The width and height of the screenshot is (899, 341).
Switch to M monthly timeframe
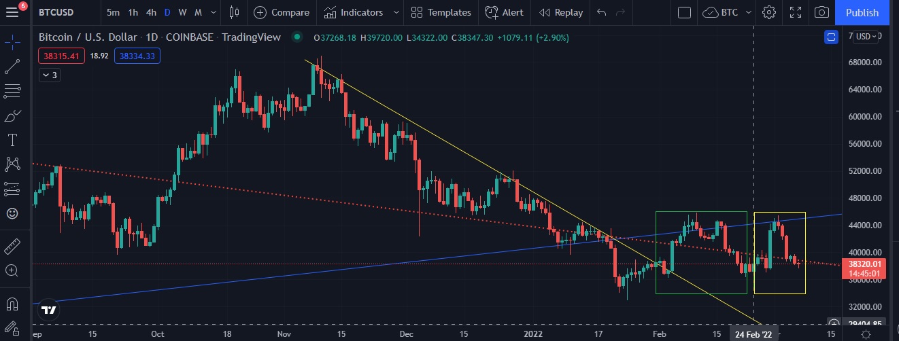[x=198, y=12]
